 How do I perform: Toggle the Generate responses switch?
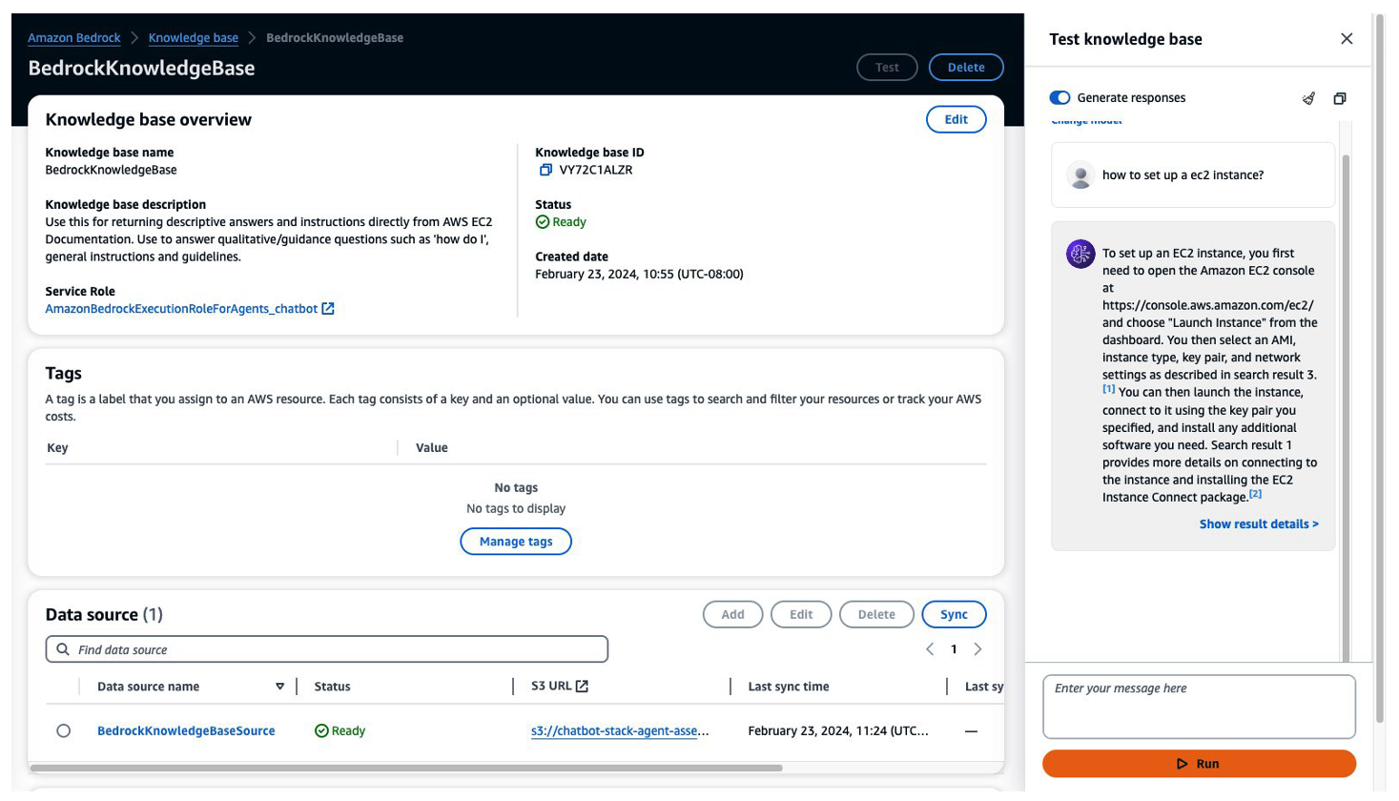point(1060,97)
